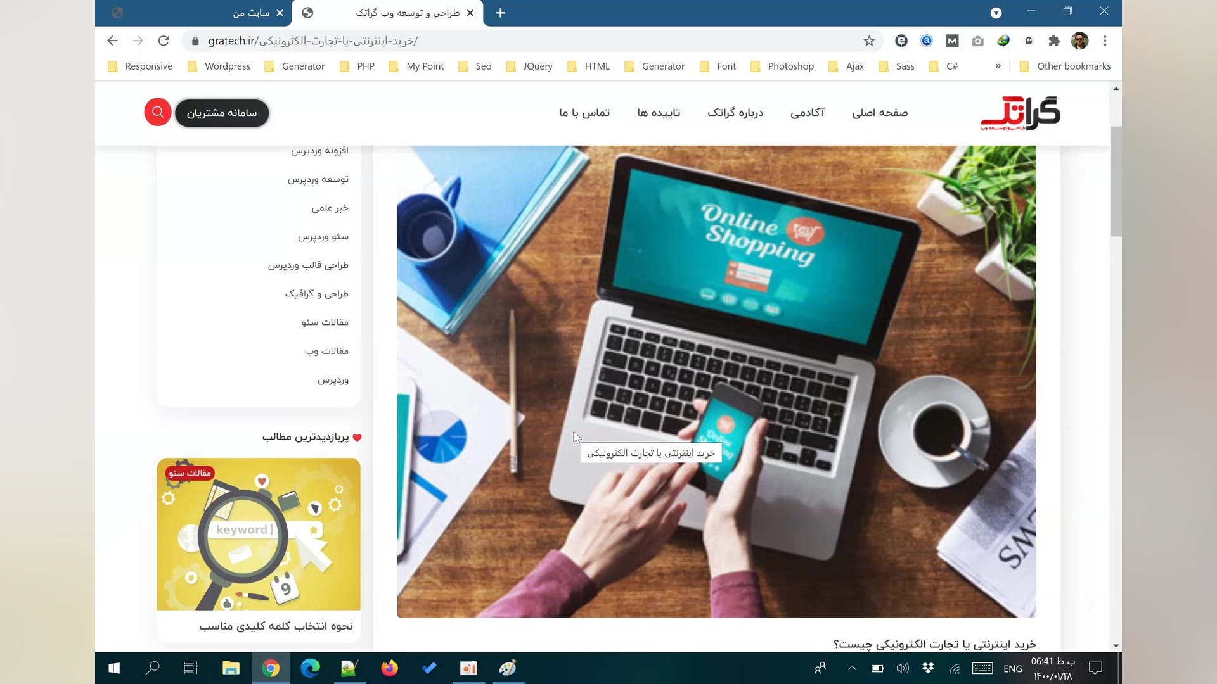
Task: Open the 'سئو وردپرس' category link
Action: [323, 236]
